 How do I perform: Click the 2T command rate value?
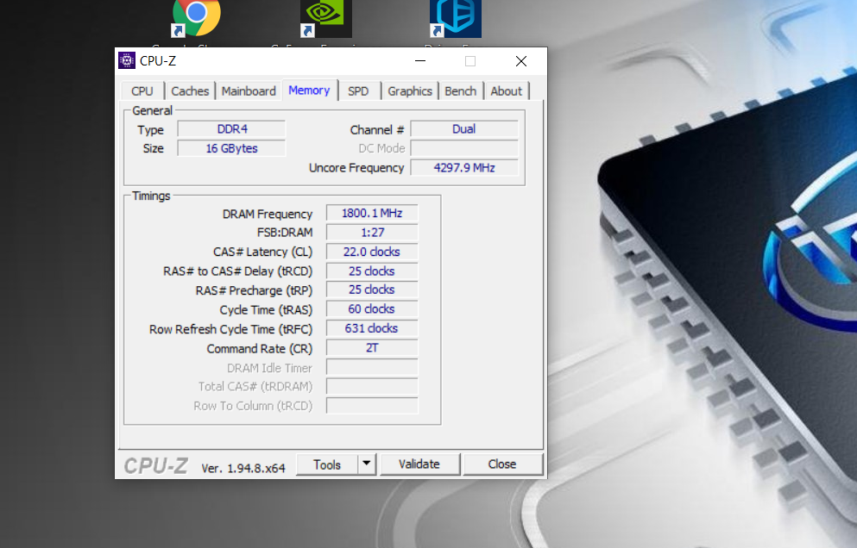372,348
